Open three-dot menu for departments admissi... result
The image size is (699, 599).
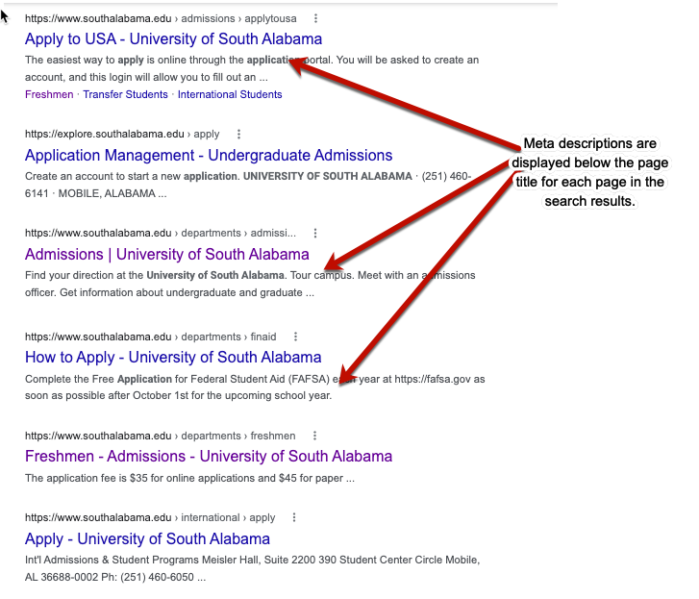click(x=315, y=233)
